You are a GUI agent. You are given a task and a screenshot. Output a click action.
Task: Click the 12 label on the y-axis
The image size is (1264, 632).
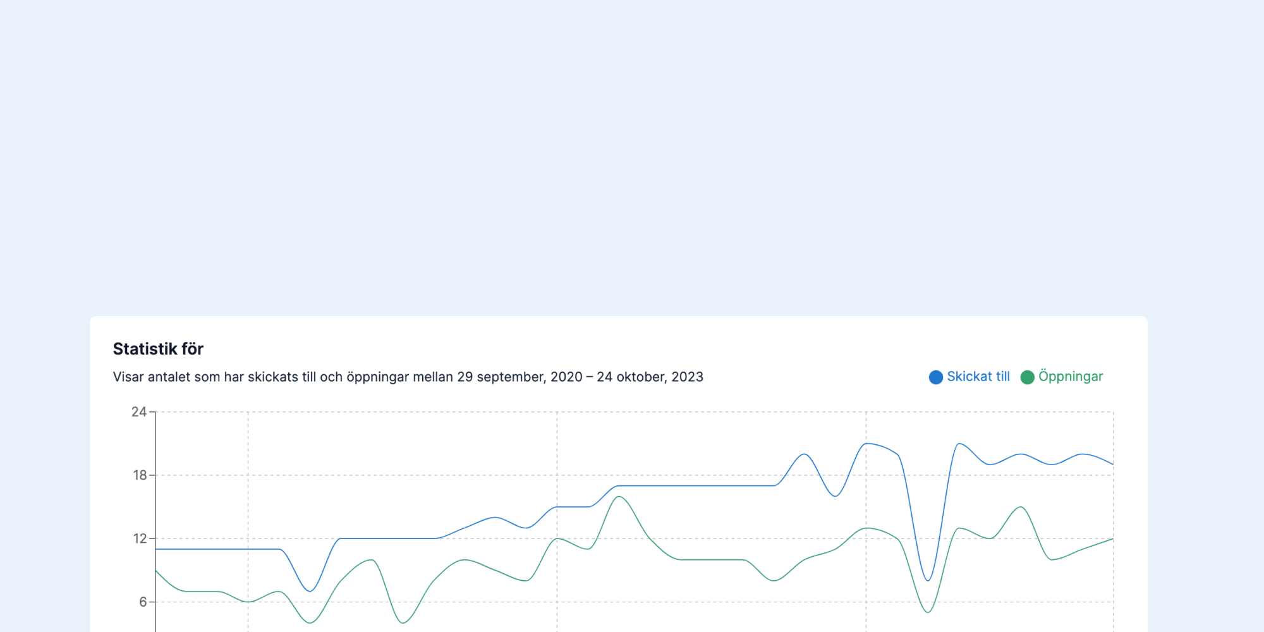pyautogui.click(x=140, y=538)
